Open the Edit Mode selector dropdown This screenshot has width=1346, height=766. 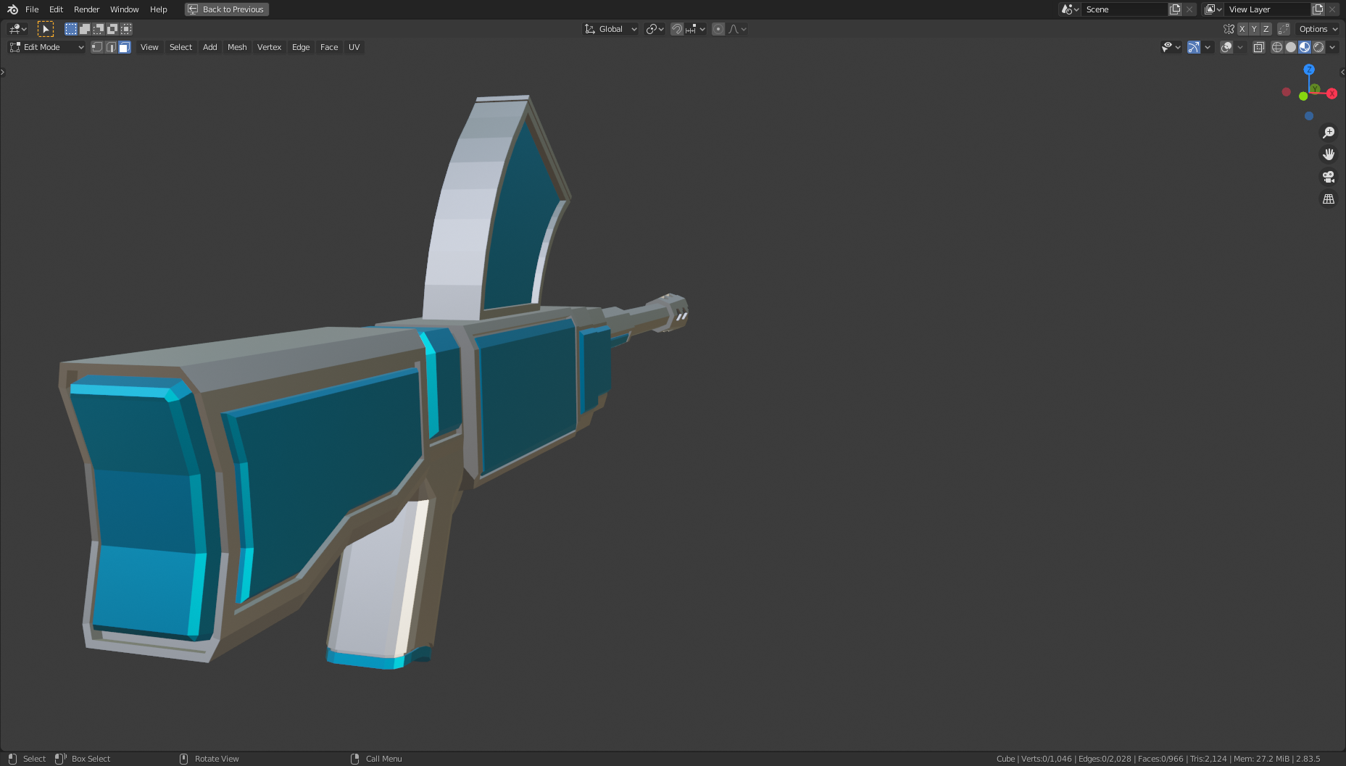[x=45, y=47]
